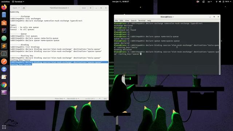
Task: Select the Terminal icon in the dock
Action: (x=4, y=54)
